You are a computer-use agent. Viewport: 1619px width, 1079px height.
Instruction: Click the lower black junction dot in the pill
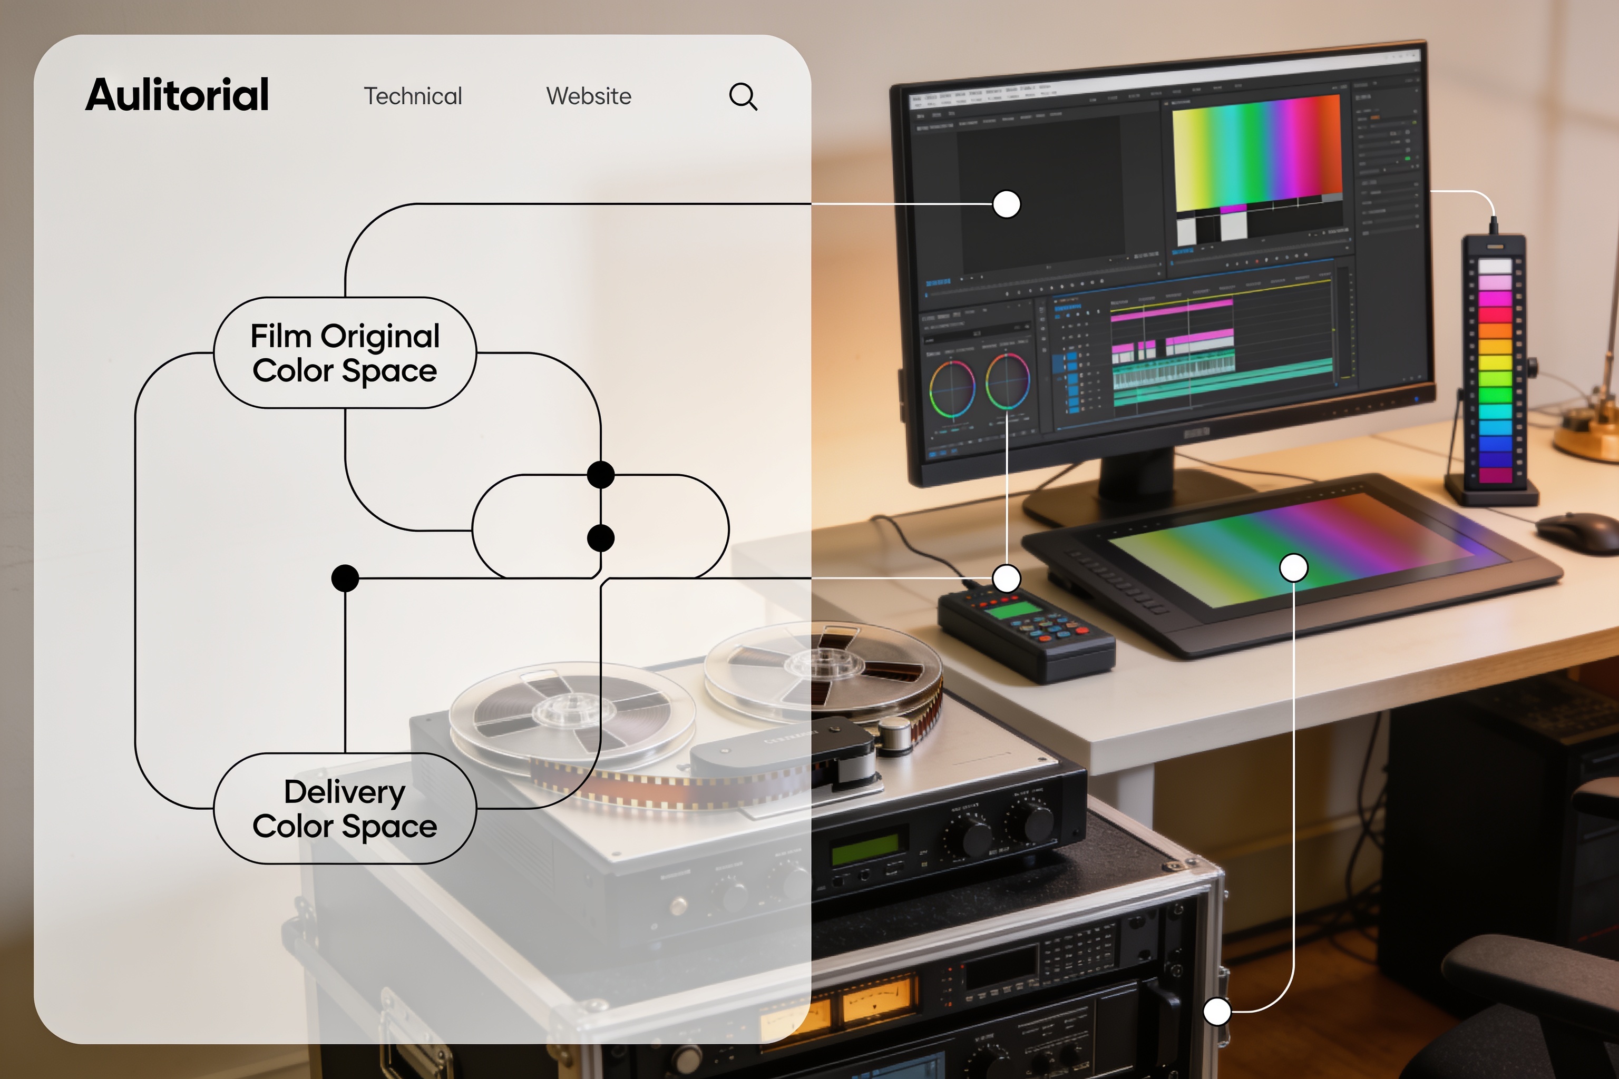tap(601, 538)
